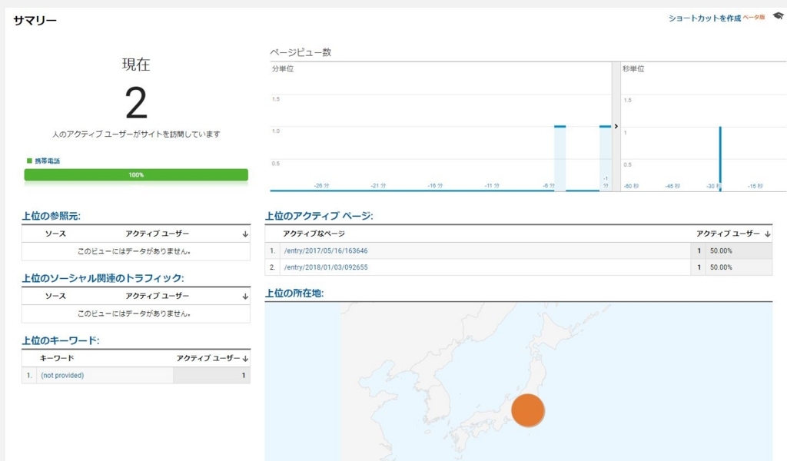Click the sort arrow in 上位の参照元 table
Image resolution: width=787 pixels, height=461 pixels.
click(x=243, y=234)
